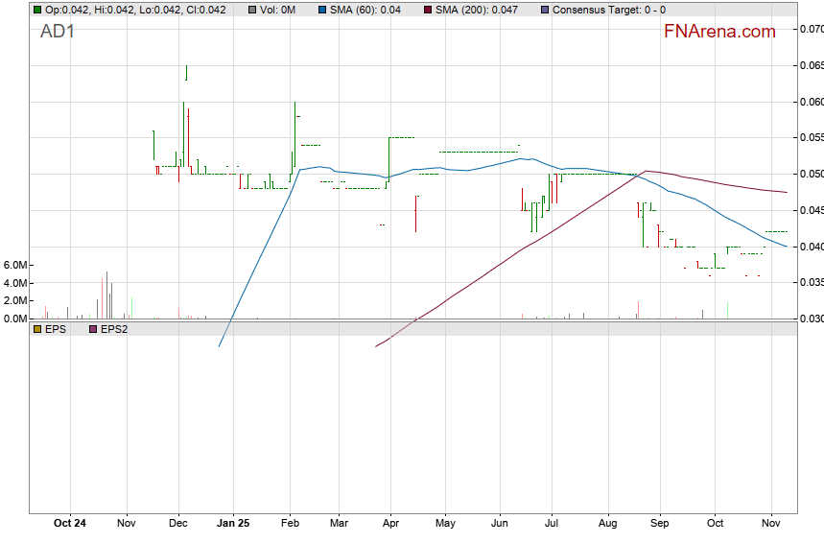Open the FNArena.com watermark link
The height and width of the screenshot is (543, 824).
point(719,32)
